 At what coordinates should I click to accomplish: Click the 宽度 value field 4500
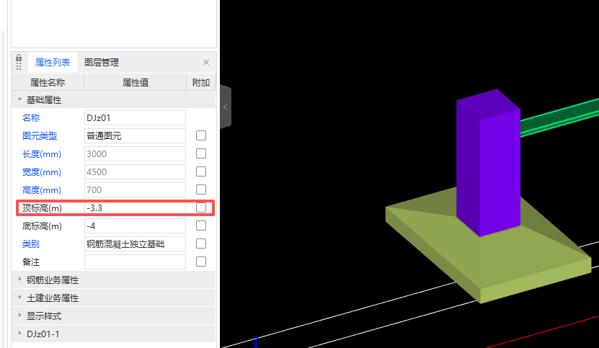pyautogui.click(x=135, y=172)
